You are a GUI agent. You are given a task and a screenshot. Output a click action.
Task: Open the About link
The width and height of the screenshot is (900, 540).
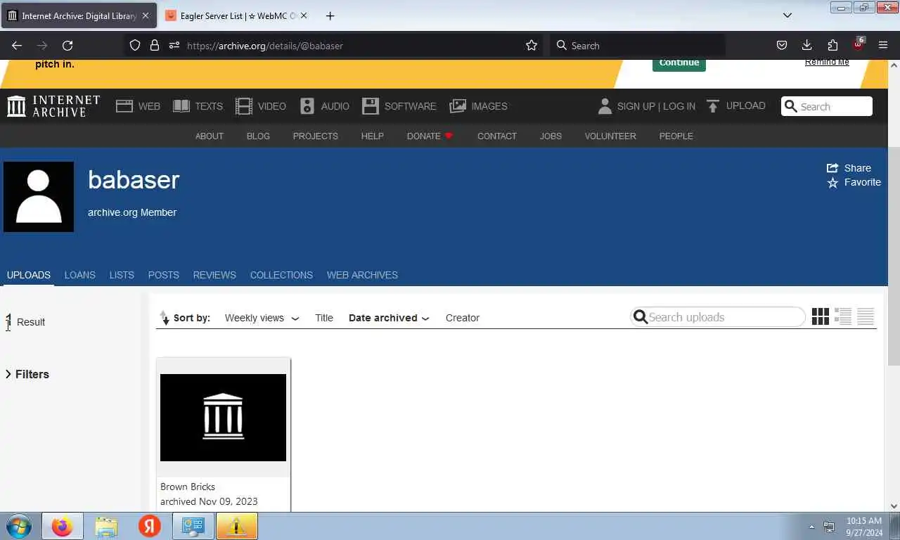(x=210, y=136)
